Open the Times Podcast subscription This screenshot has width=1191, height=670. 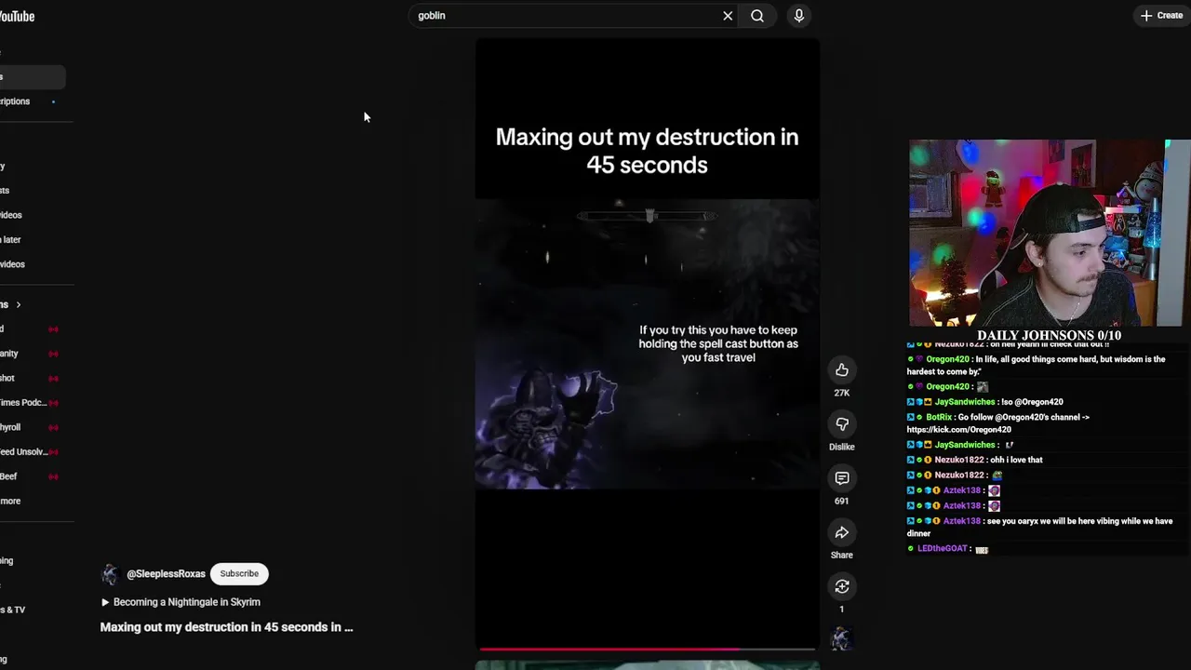click(23, 403)
